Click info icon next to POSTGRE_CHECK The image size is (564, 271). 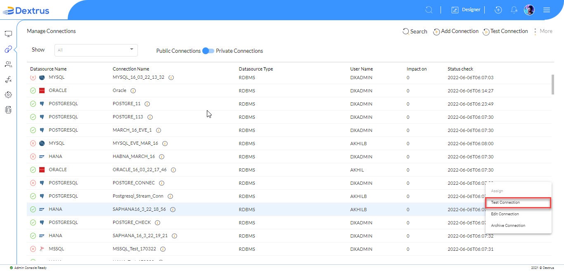pyautogui.click(x=158, y=223)
